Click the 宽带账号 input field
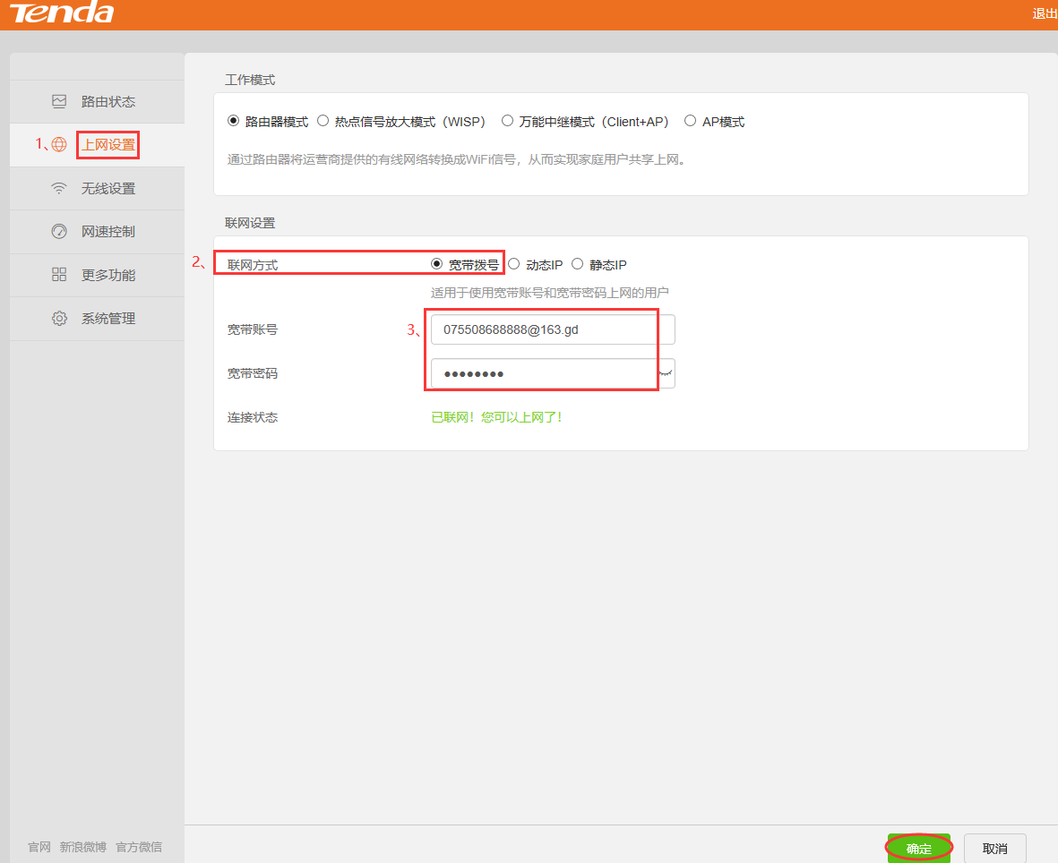Screen dimensions: 1058x863 point(552,329)
